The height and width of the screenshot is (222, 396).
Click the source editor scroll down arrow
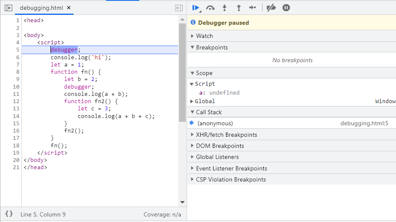coord(182,202)
